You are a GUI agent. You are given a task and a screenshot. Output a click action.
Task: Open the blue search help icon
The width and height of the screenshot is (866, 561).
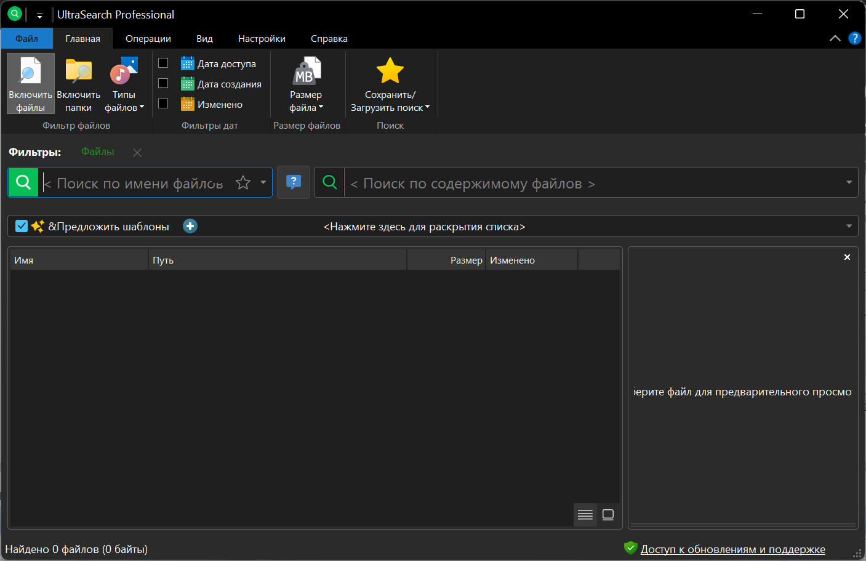(294, 182)
